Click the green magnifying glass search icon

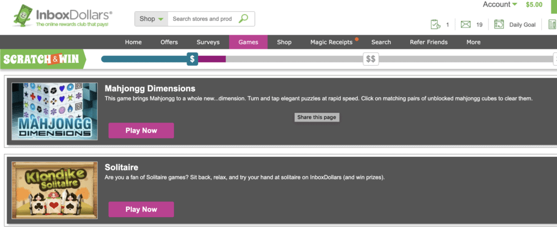point(243,19)
